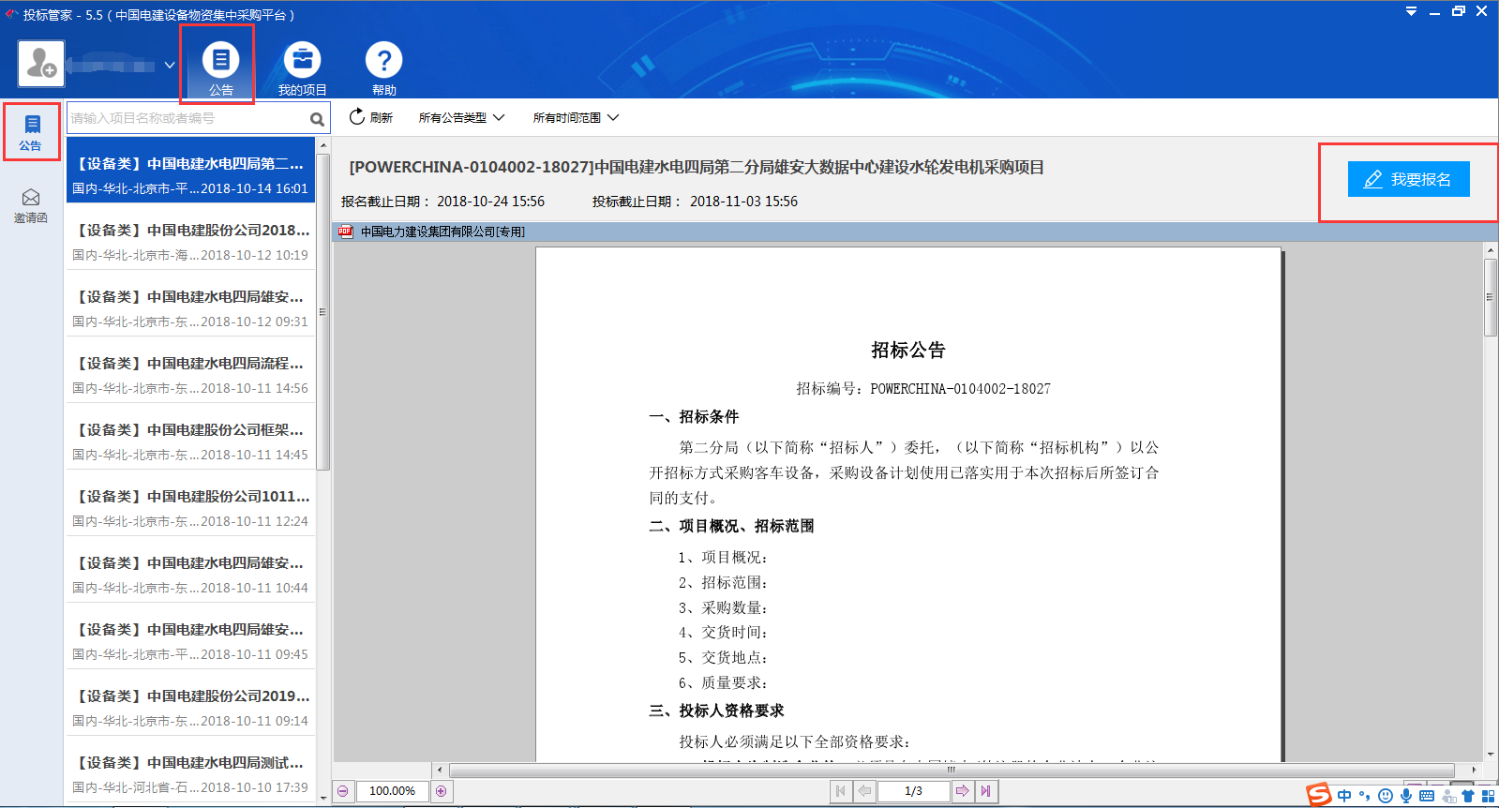Click the PDF vertical scrollbar thumb
Viewport: 1499px width, 808px height.
[1490, 297]
